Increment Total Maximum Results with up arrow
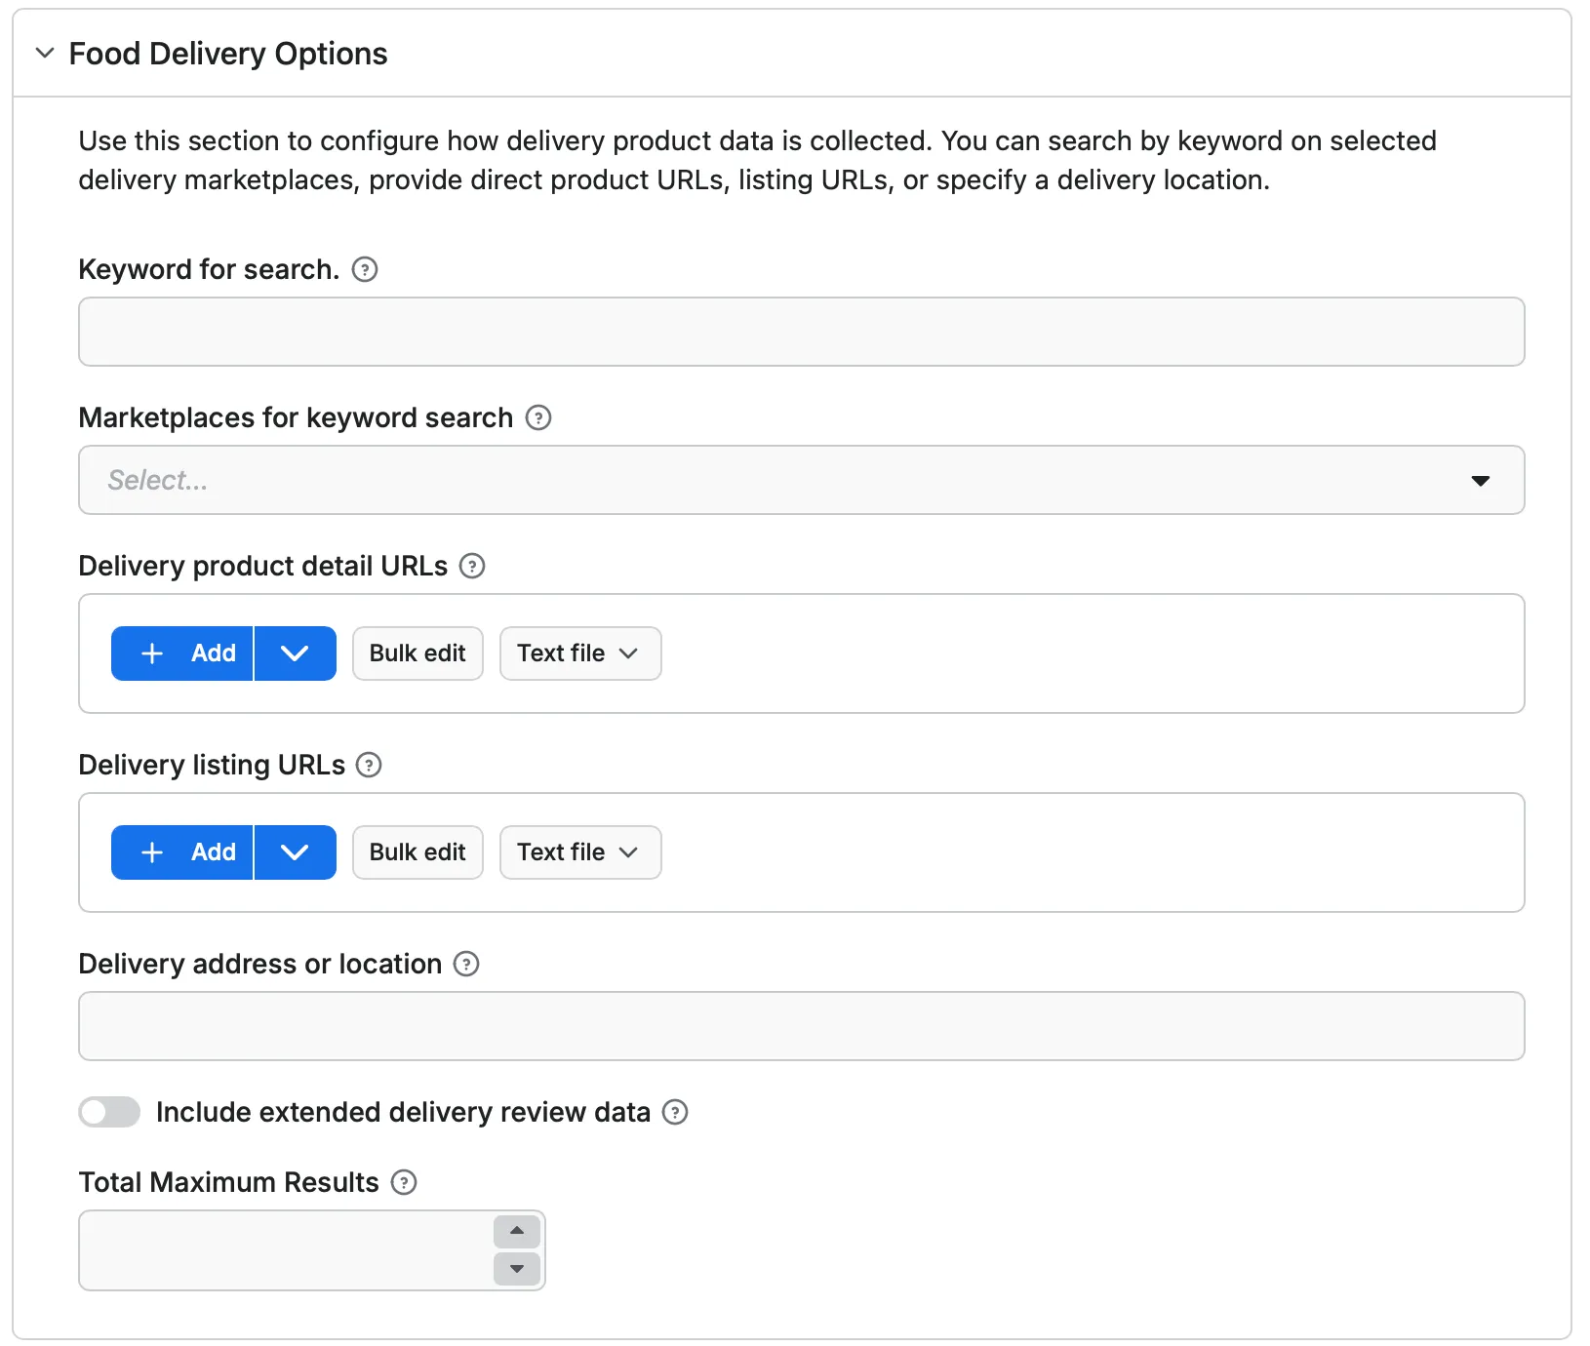This screenshot has height=1346, width=1590. pos(516,1231)
